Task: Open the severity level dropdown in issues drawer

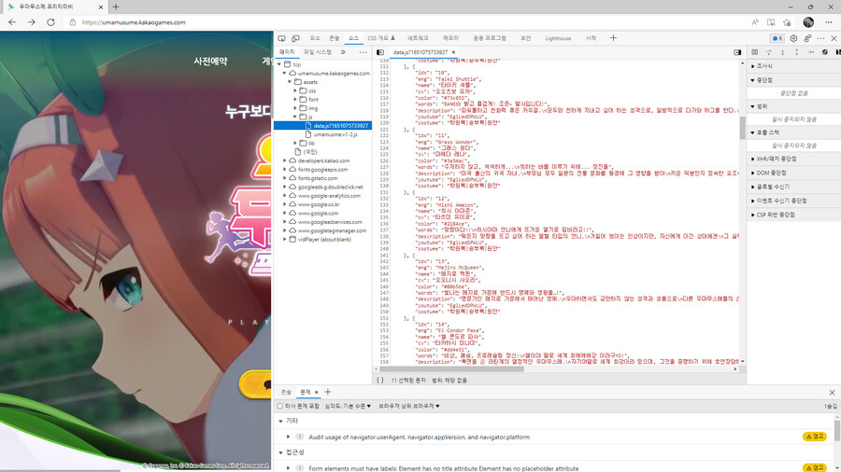Action: click(x=348, y=406)
